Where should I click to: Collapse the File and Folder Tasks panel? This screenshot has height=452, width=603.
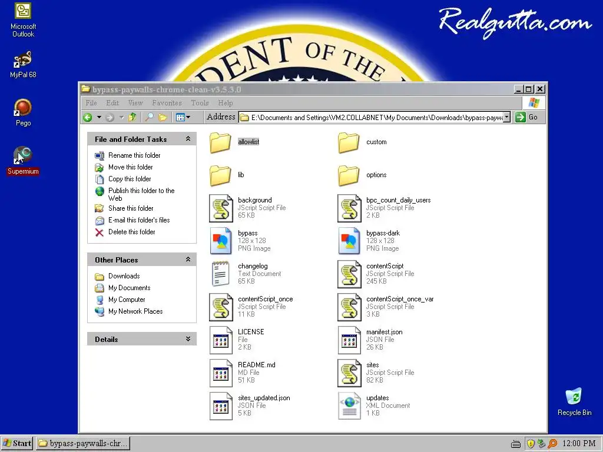tap(188, 139)
